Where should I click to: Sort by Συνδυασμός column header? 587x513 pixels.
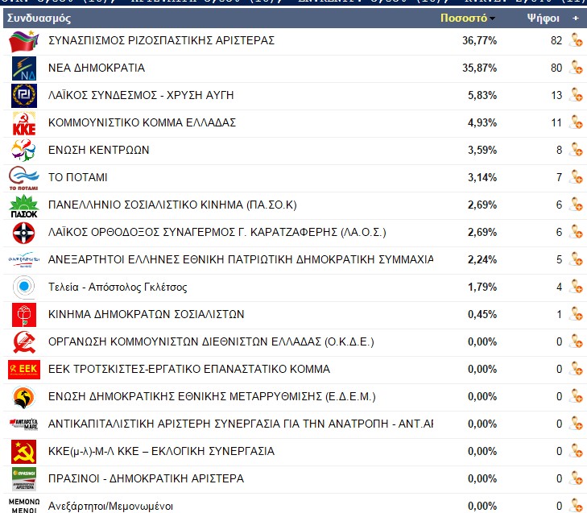point(39,18)
